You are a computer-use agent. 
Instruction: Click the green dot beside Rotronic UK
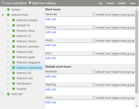[x=14, y=73]
